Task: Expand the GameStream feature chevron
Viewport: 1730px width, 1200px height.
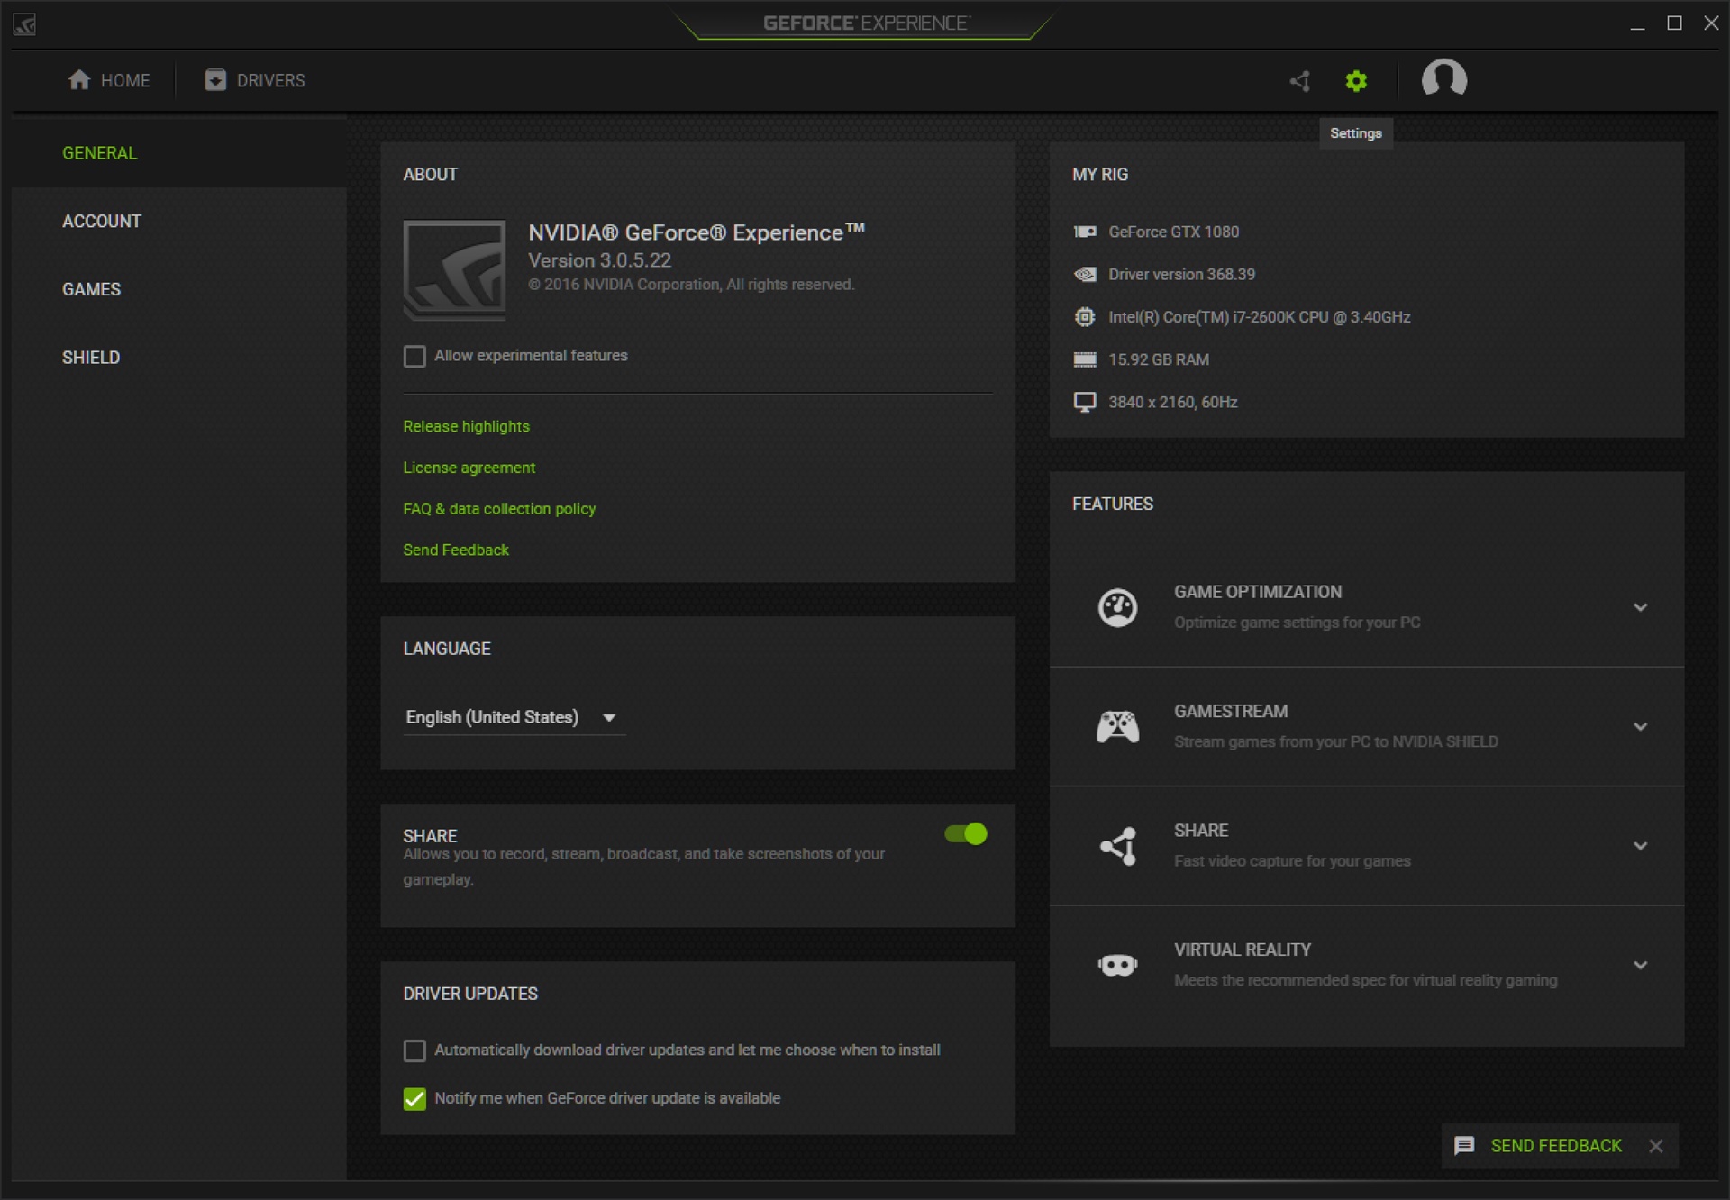Action: (x=1641, y=726)
